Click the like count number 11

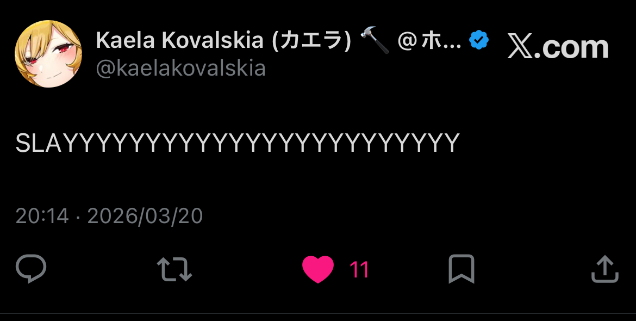pyautogui.click(x=359, y=270)
